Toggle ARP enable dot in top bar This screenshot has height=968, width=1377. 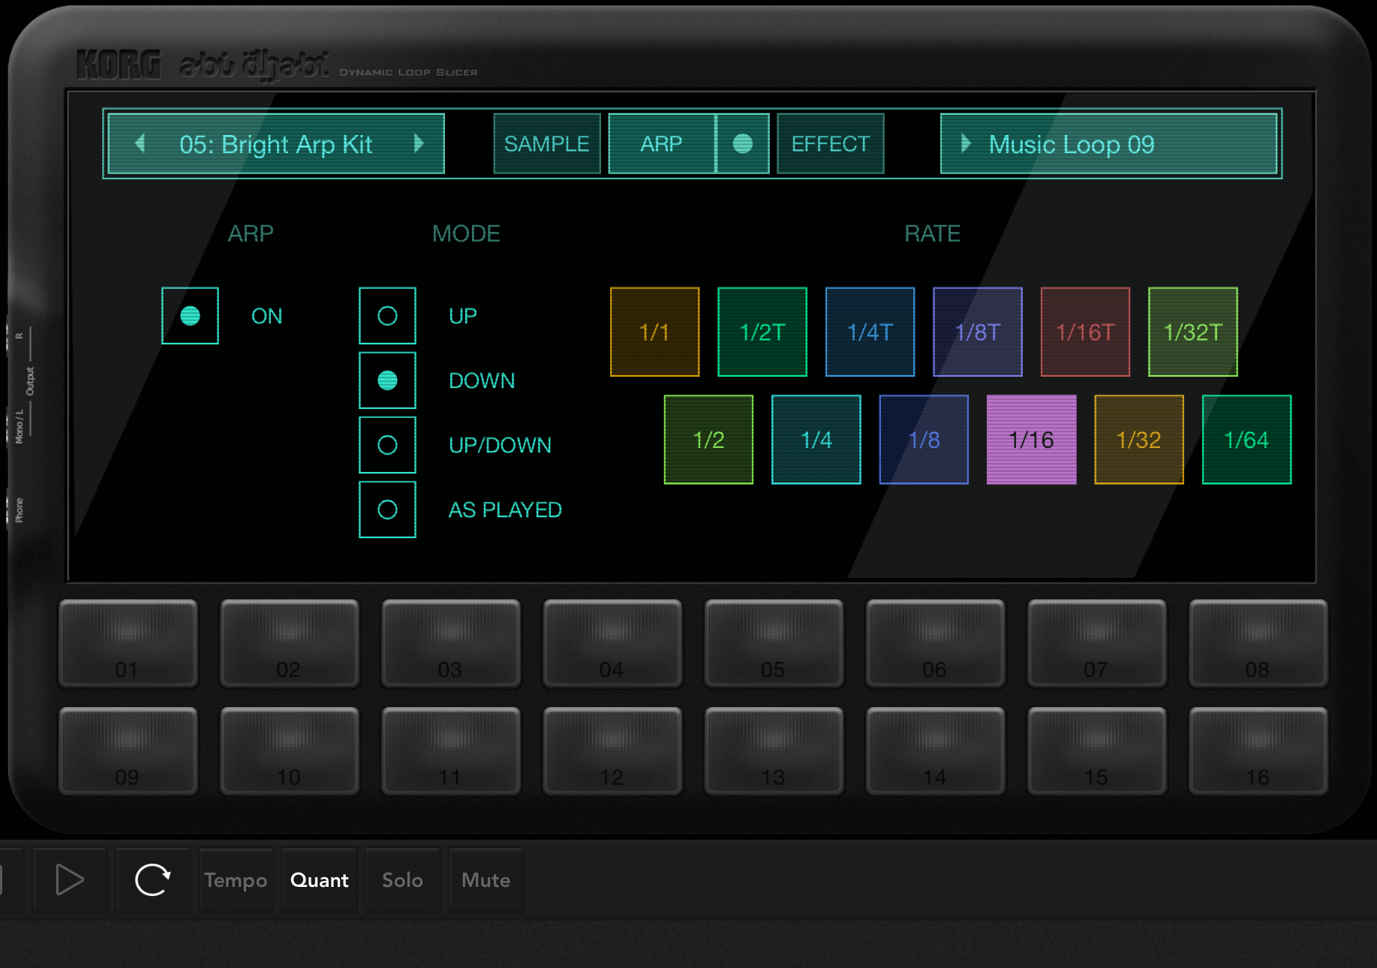742,143
